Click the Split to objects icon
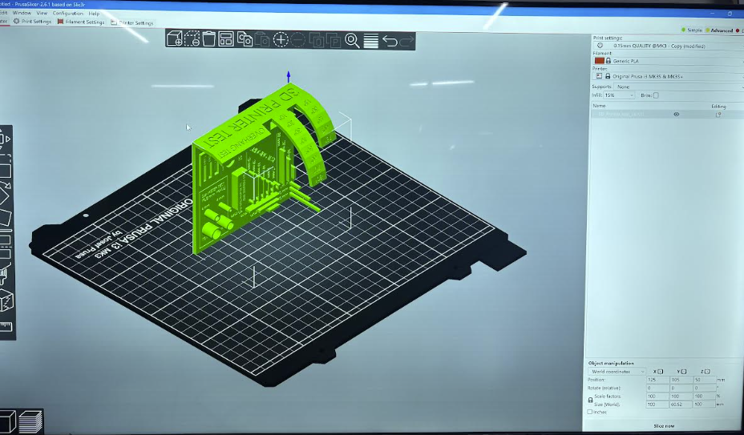This screenshot has width=744, height=435. coord(317,40)
